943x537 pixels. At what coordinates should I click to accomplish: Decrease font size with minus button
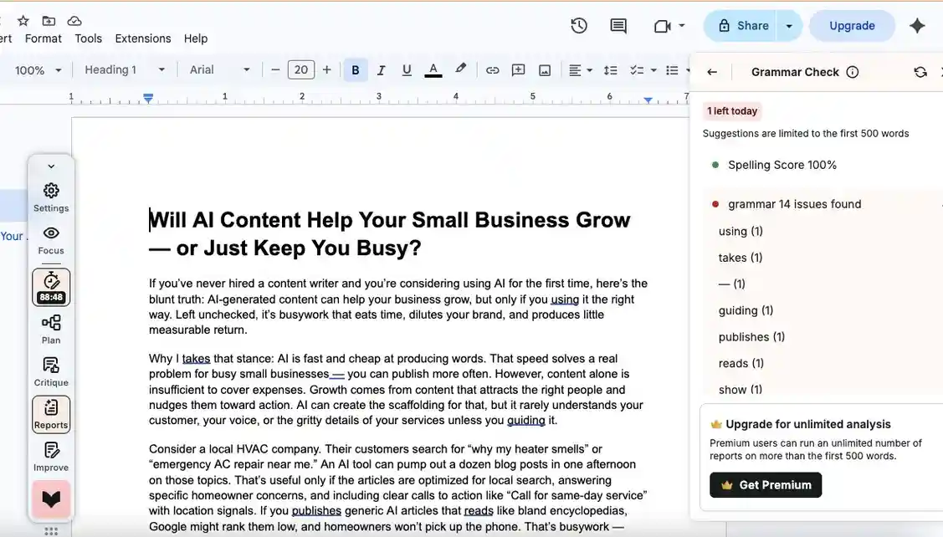coord(275,69)
